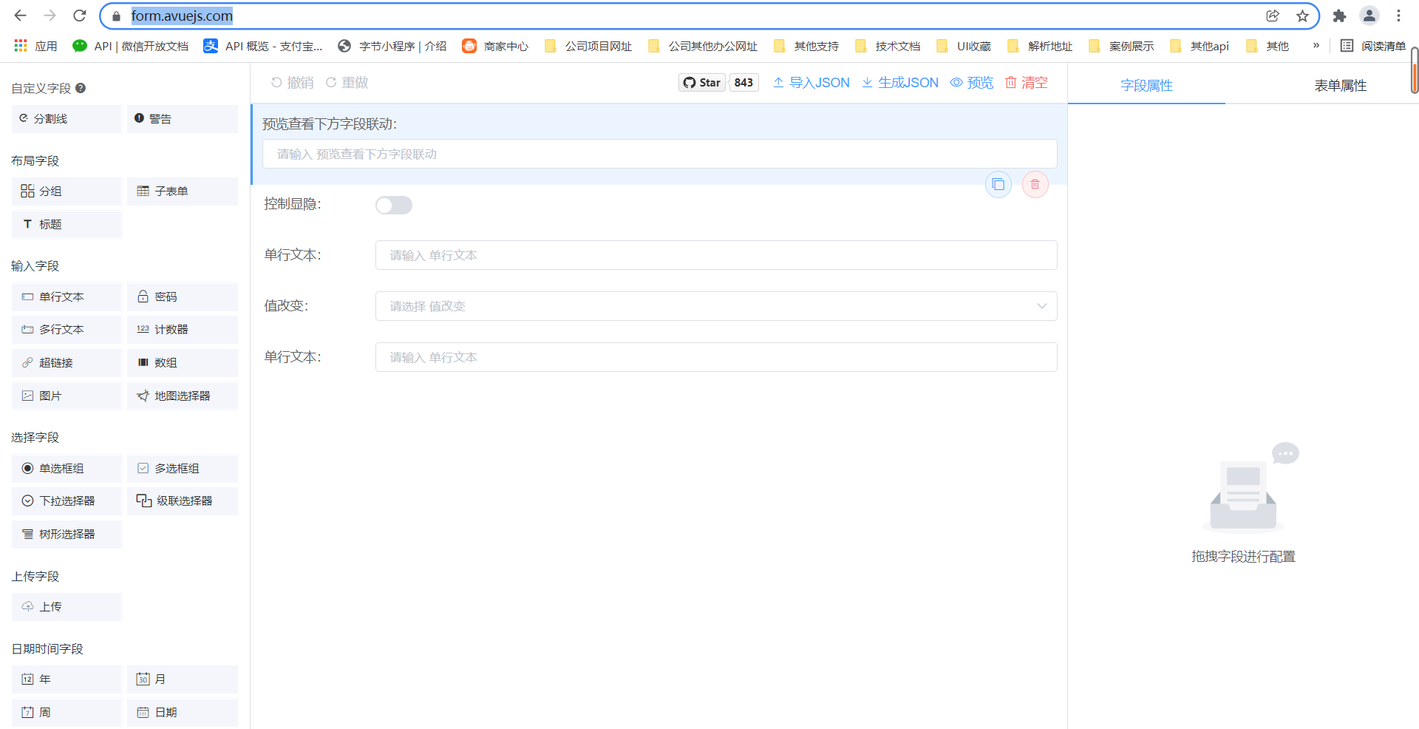
Task: Open the 字段属性 tab
Action: [1146, 85]
